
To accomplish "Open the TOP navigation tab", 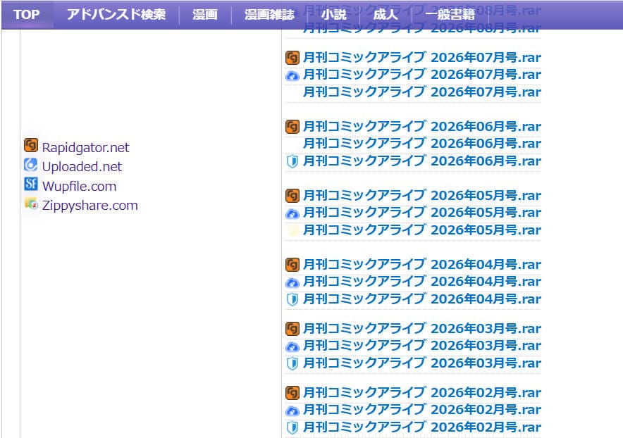I will pos(27,15).
